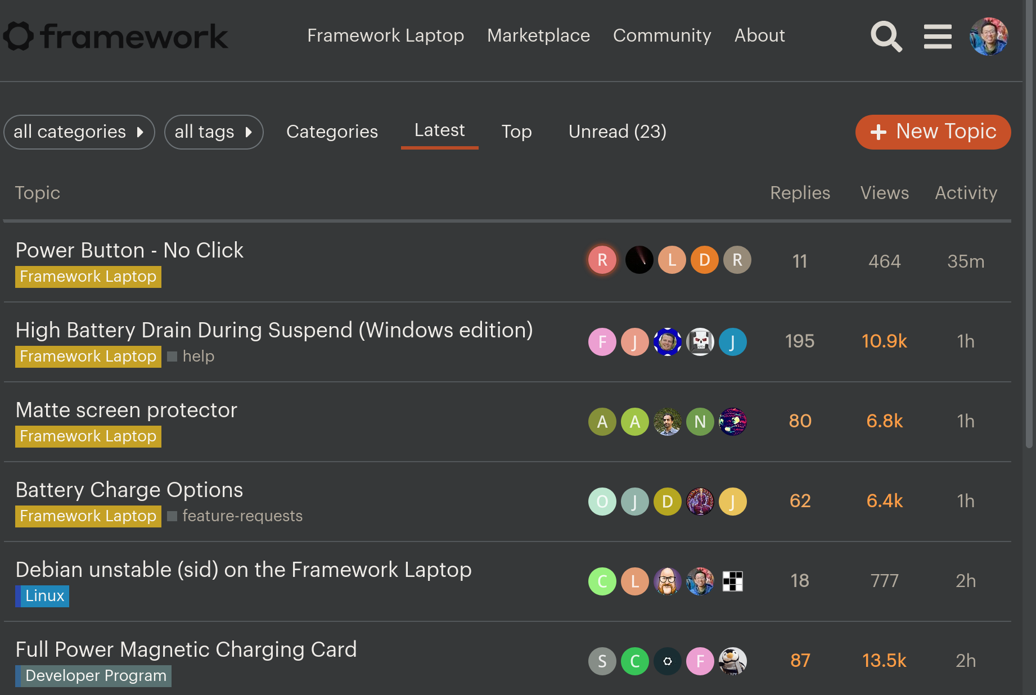Click the help tag
Screen dimensions: 1036x695
pyautogui.click(x=199, y=356)
